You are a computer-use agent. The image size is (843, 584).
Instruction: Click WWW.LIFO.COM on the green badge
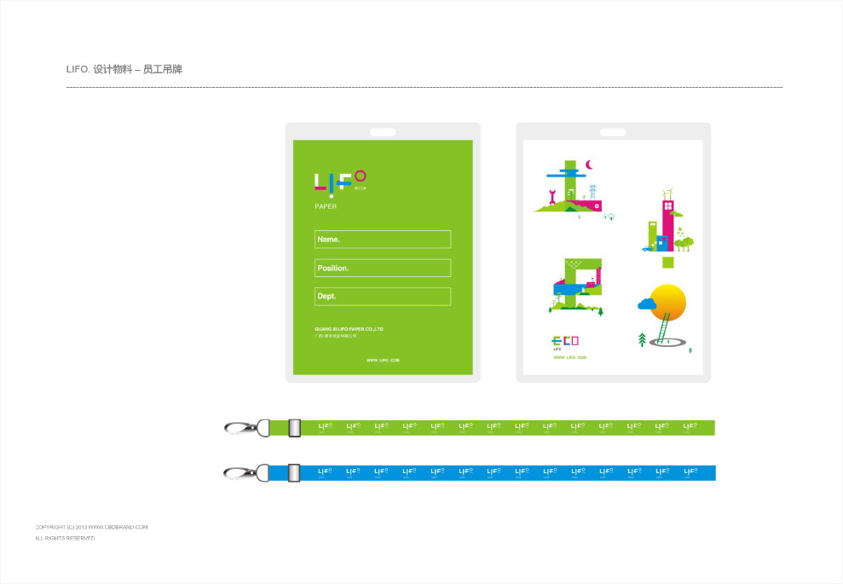click(x=383, y=361)
